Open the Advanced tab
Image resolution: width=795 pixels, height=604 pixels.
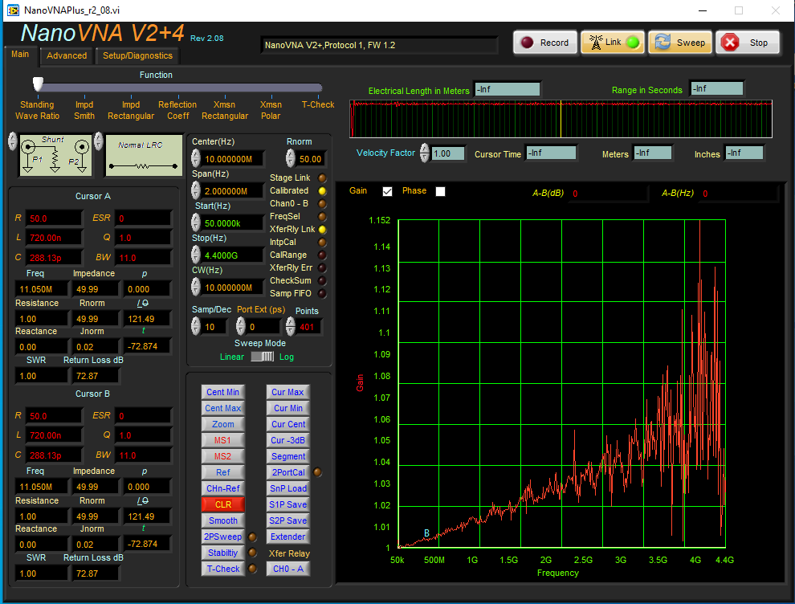click(x=67, y=55)
